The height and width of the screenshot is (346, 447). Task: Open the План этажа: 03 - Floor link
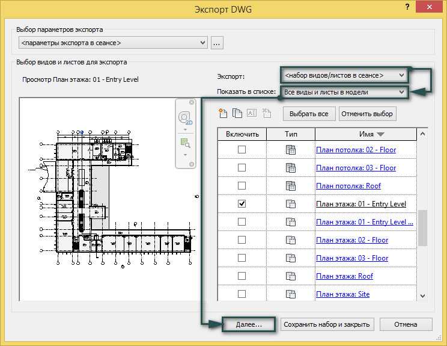(352, 258)
